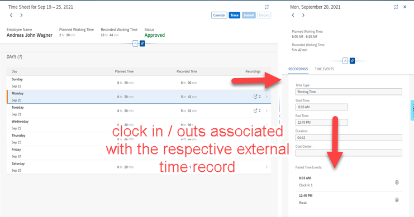Go to previous week in time sheet

click(11, 15)
